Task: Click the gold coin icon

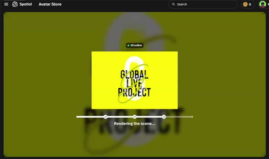Action: click(245, 4)
